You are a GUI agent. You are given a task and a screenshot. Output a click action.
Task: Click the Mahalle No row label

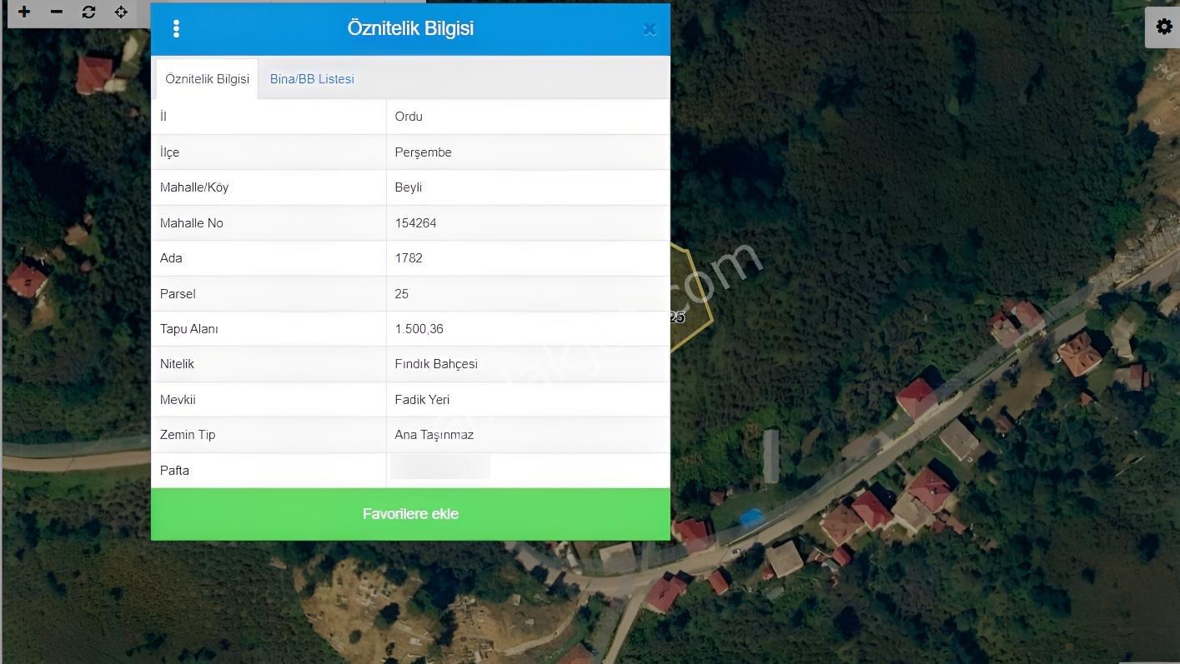[192, 223]
